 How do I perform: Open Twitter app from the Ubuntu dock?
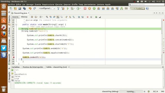point(4,48)
